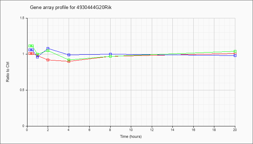Click the 'Time (hours)' axis label
This screenshot has width=253, height=144.
(x=131, y=136)
